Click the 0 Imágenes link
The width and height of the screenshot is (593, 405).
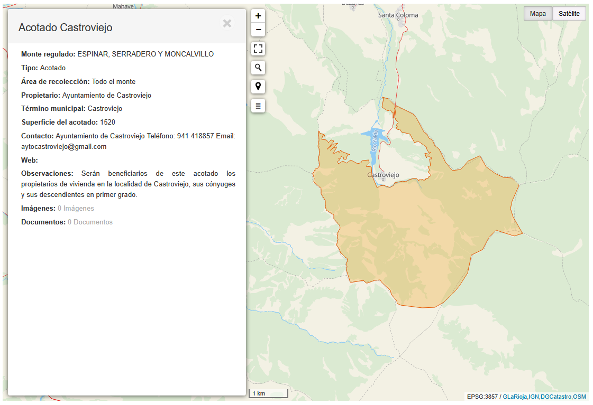click(x=76, y=209)
